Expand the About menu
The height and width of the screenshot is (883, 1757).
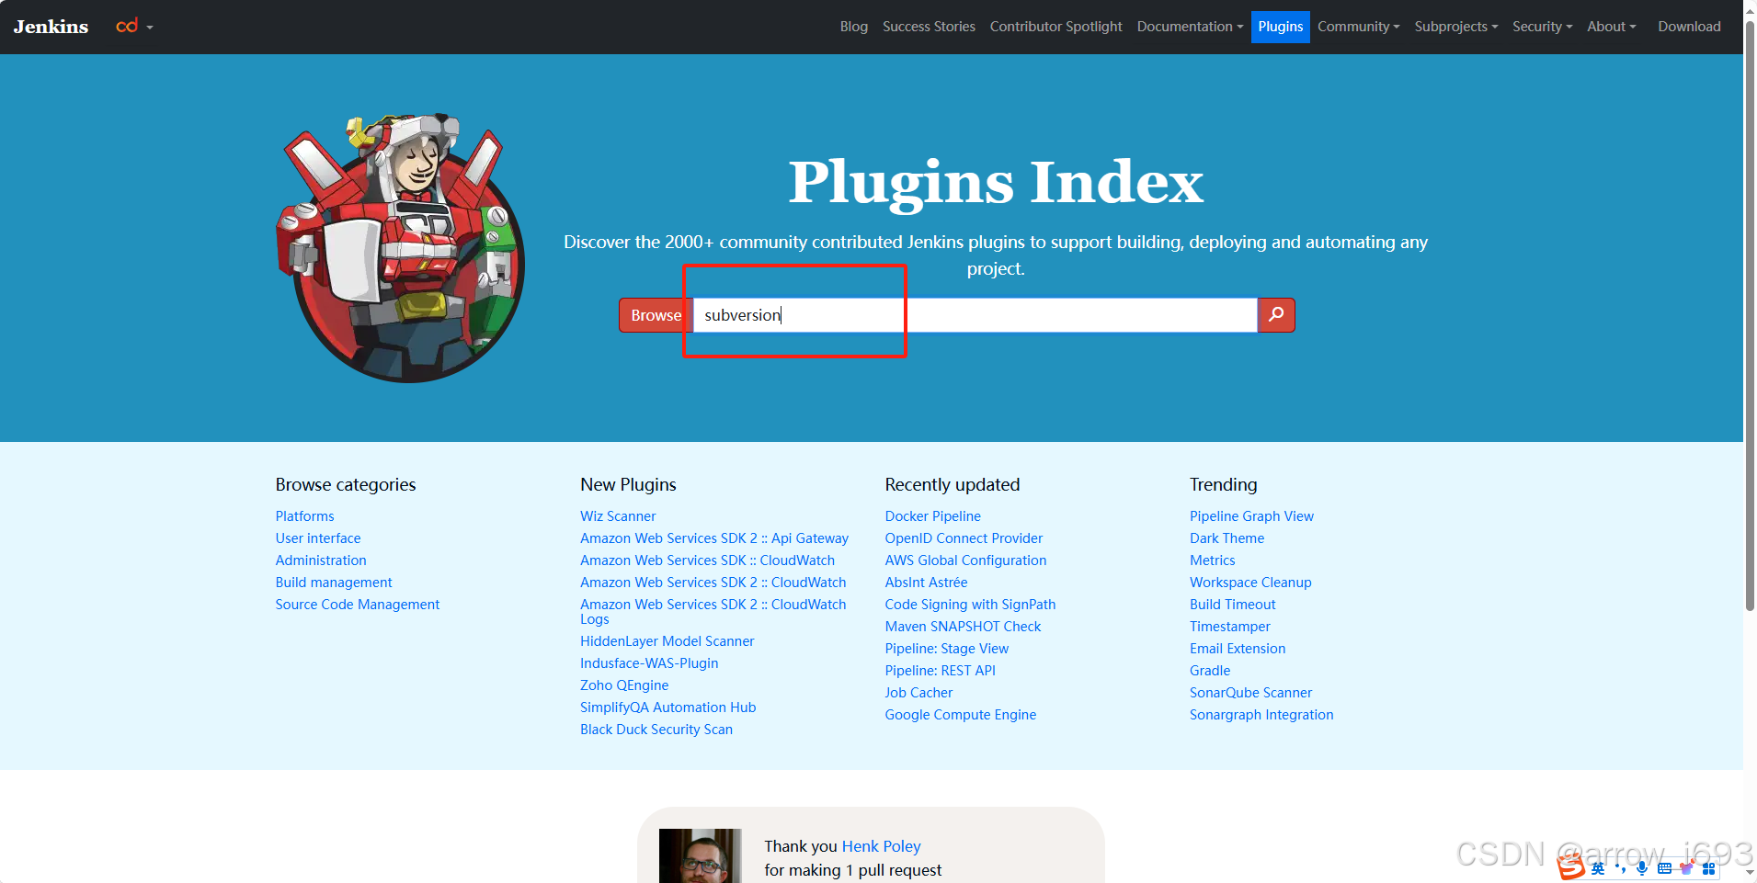1611,27
